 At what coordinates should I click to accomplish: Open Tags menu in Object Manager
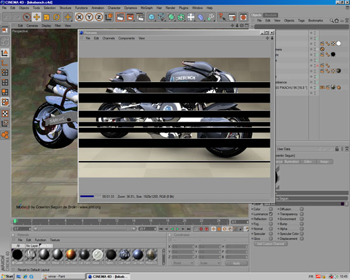[301, 20]
